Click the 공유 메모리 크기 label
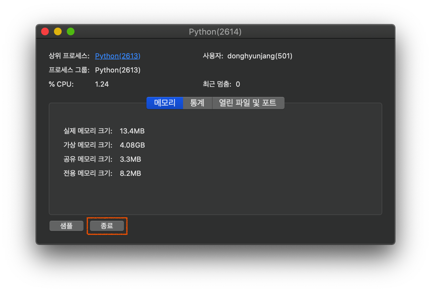This screenshot has height=292, width=431. pos(88,159)
